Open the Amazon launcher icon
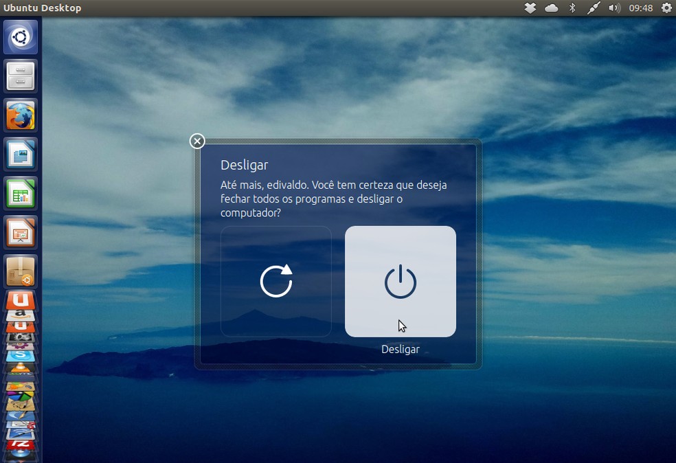 pyautogui.click(x=20, y=315)
